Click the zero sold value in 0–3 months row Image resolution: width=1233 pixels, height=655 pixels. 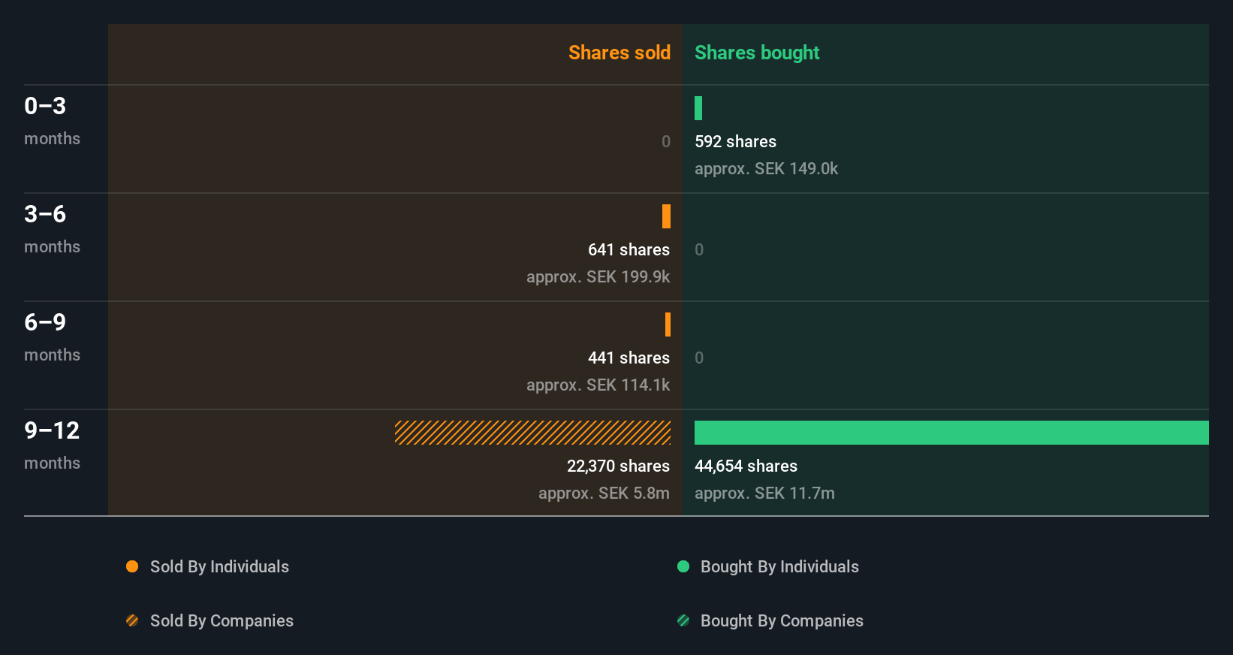[x=666, y=141]
